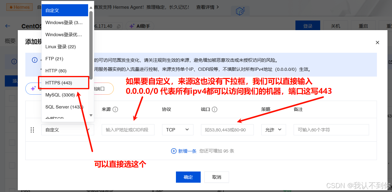Click the back arrow icon
This screenshot has width=392, height=192.
(8, 26)
